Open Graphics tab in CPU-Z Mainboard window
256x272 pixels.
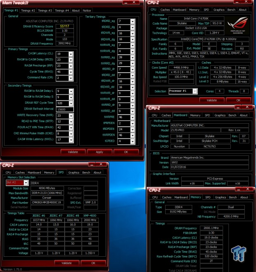(220, 115)
